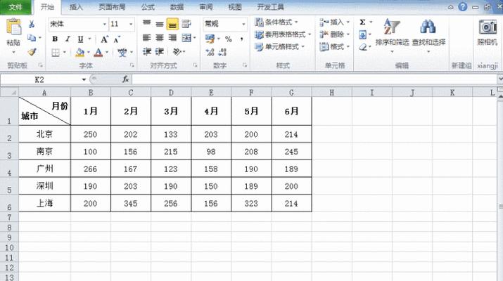Click the cell Borders icon
Image resolution: width=503 pixels, height=281 pixels.
tap(56, 52)
